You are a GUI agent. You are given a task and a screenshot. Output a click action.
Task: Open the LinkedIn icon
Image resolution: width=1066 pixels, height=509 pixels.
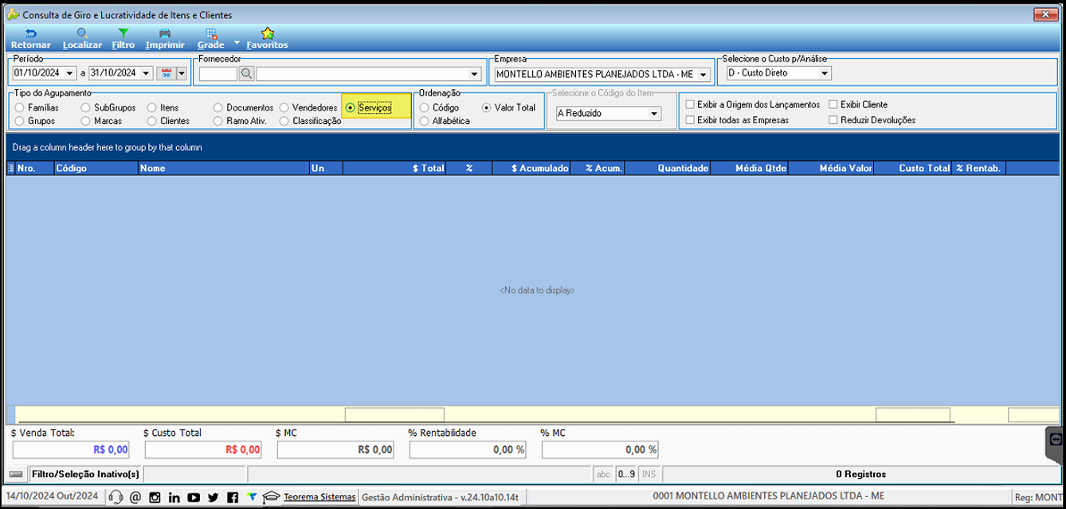[174, 497]
